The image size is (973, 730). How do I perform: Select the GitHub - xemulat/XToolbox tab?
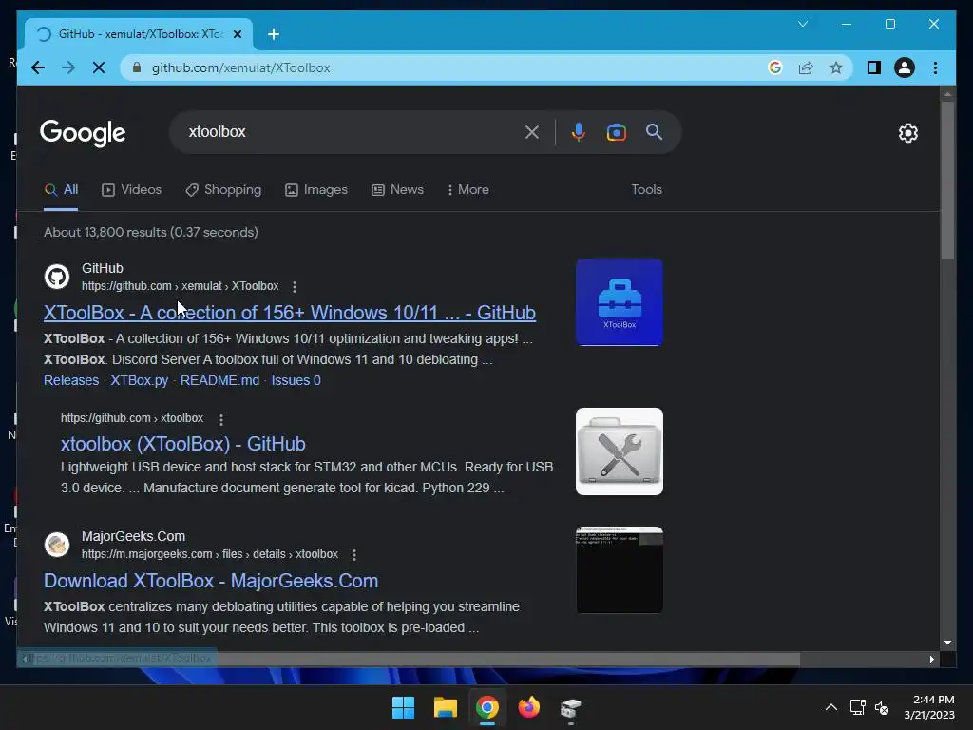pyautogui.click(x=139, y=34)
